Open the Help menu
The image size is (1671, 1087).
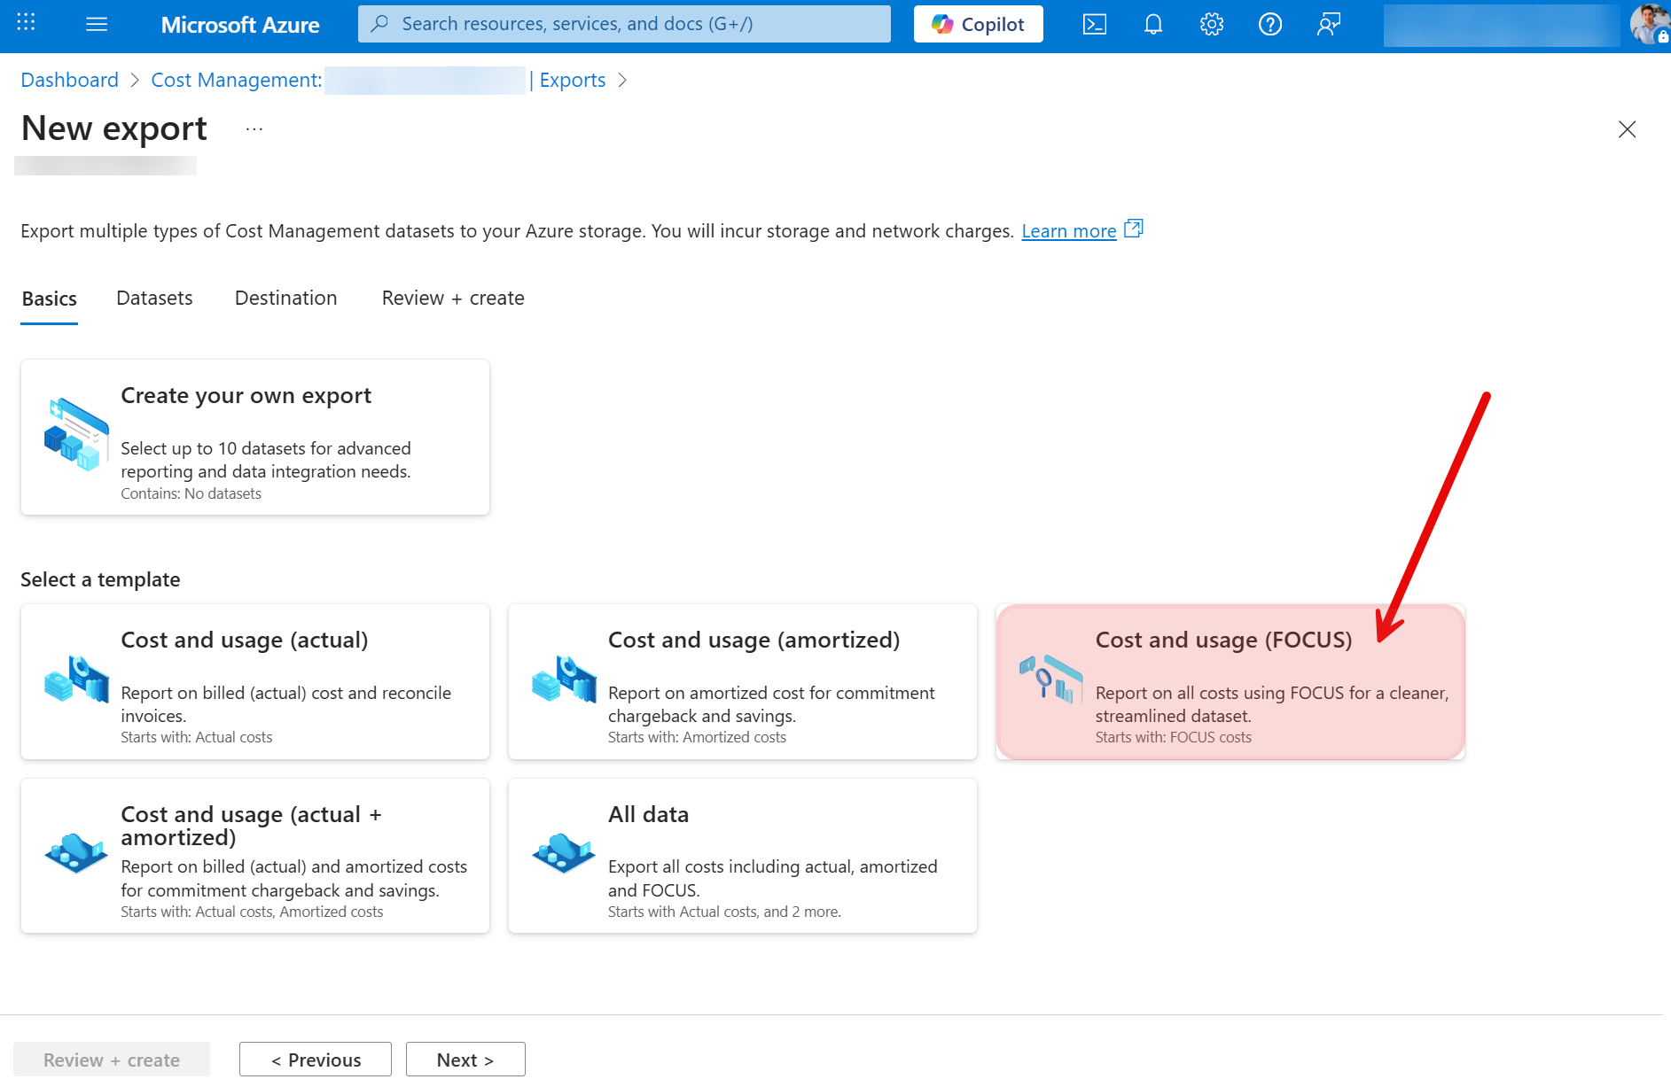(1269, 25)
